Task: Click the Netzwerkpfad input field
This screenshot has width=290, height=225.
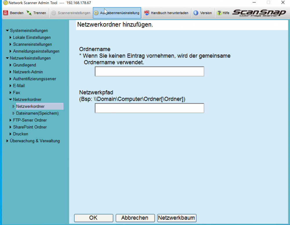Action: (149, 108)
